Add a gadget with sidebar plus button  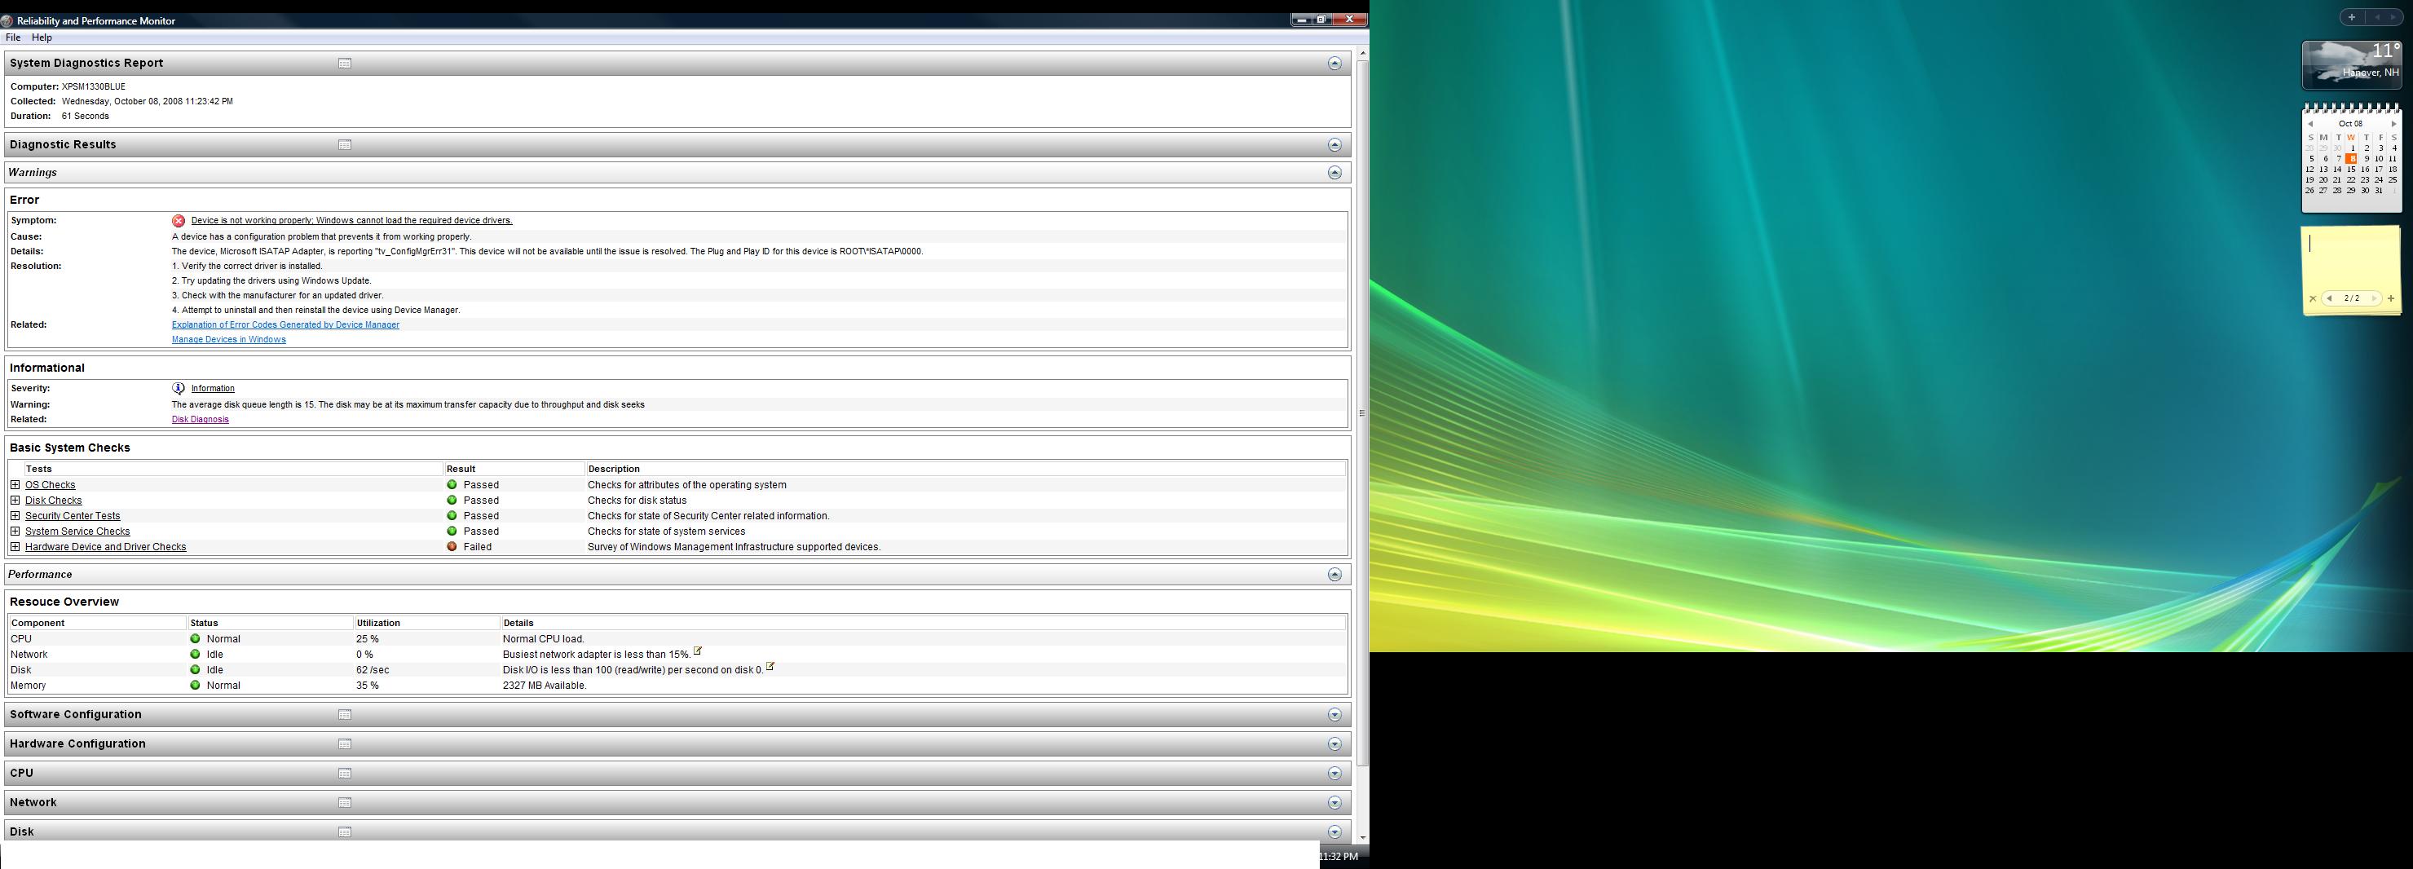click(x=2351, y=17)
